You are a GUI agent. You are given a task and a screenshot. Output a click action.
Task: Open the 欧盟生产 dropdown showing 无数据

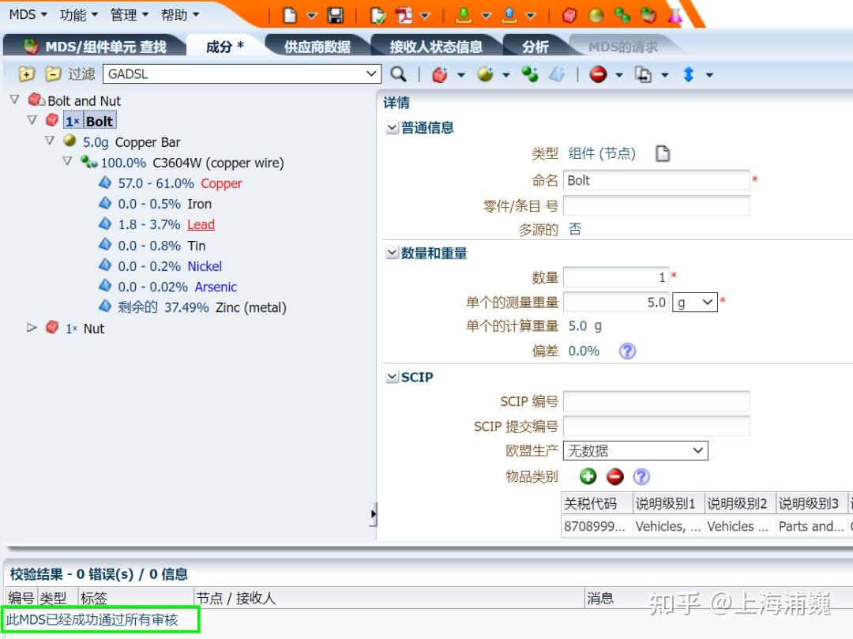tap(634, 450)
